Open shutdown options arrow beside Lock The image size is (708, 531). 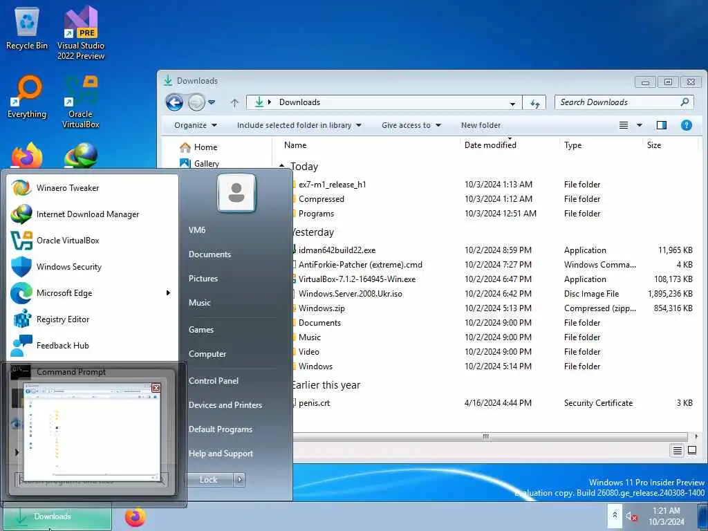(x=240, y=480)
